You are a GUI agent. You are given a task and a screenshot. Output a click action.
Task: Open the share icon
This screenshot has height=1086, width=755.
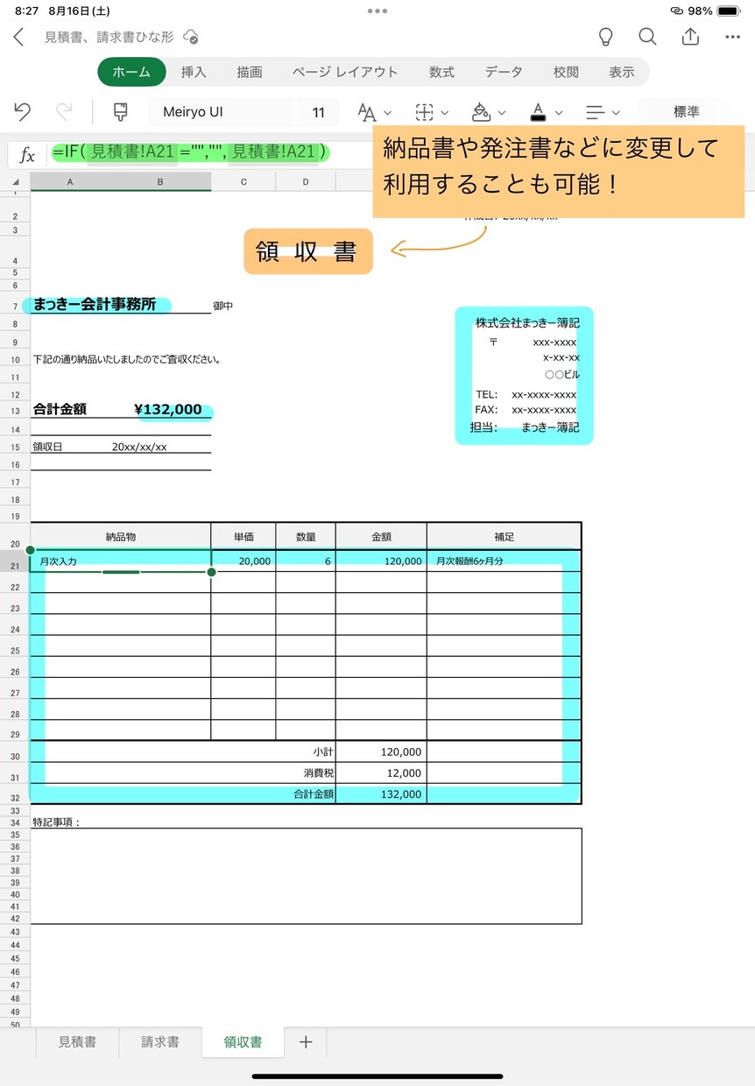(x=690, y=36)
